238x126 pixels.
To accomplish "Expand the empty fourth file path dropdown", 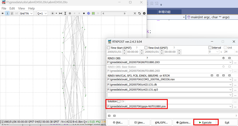I will [x=230, y=95].
